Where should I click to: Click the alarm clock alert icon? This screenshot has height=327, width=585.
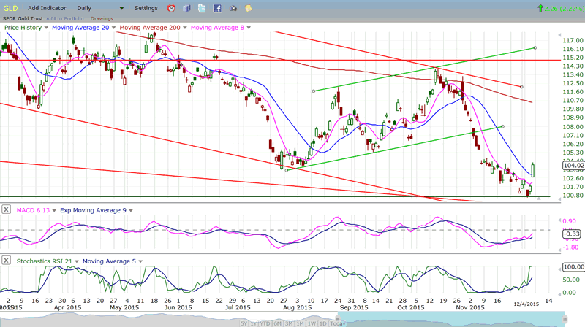click(170, 8)
